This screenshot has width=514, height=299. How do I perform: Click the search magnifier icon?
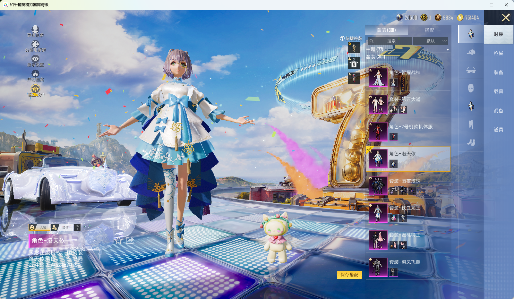click(371, 41)
